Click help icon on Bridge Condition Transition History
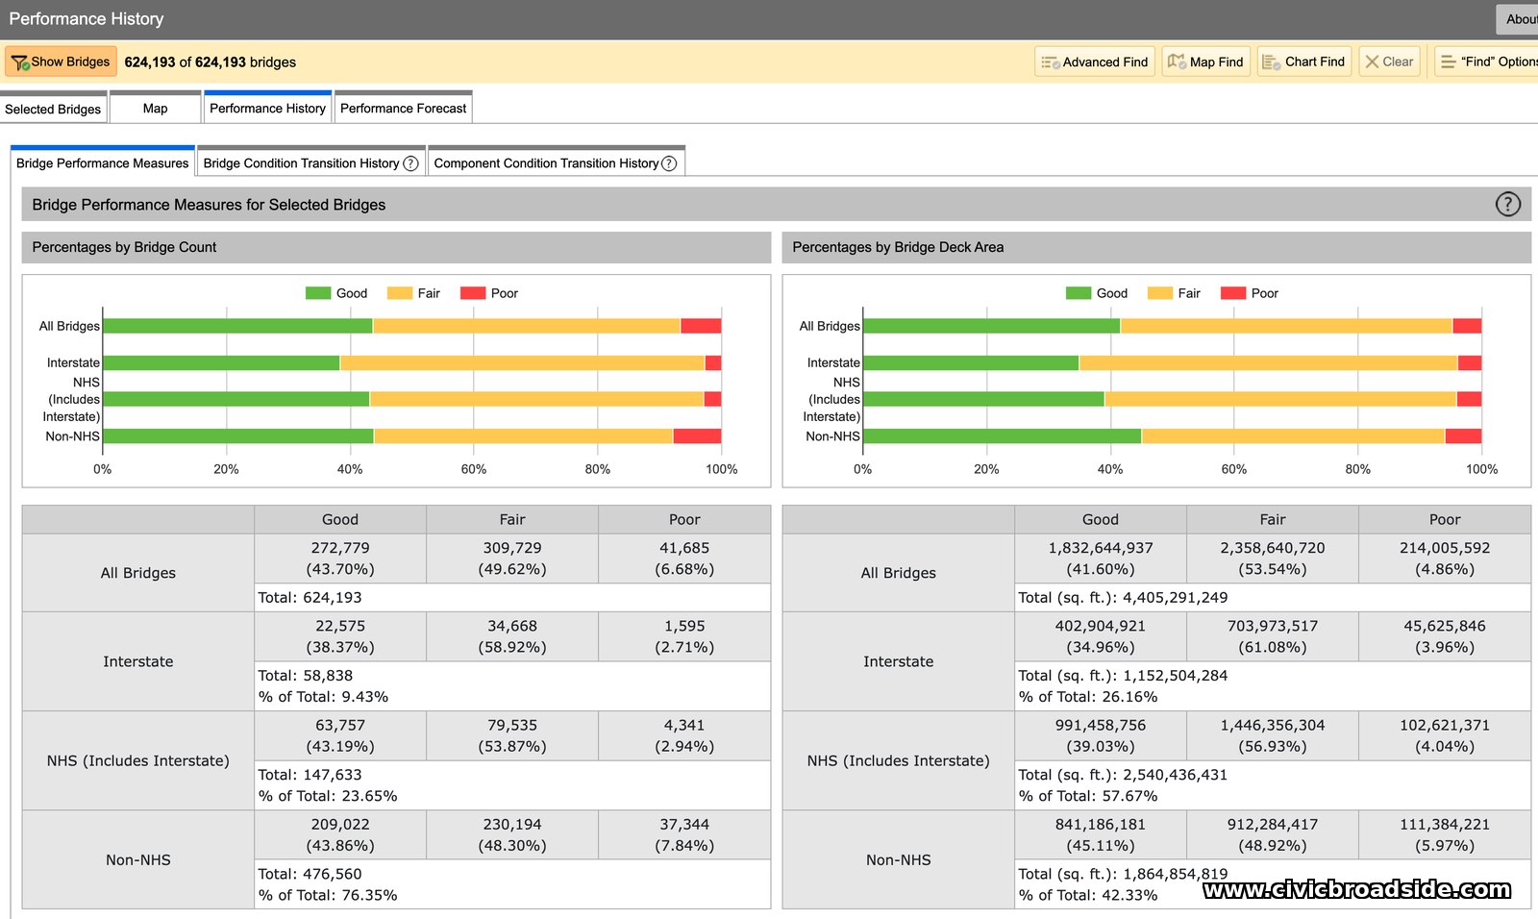This screenshot has width=1538, height=919. tap(410, 163)
